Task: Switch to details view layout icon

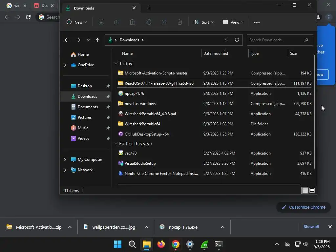Action: (x=305, y=190)
